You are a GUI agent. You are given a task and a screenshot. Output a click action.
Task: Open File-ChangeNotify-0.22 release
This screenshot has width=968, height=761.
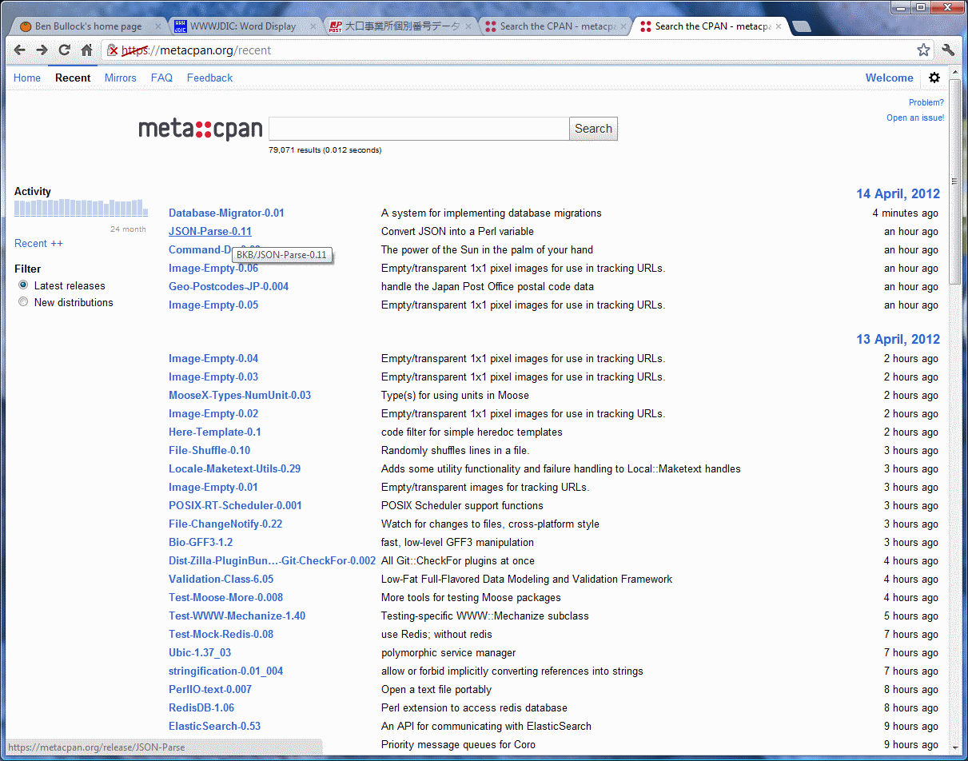click(225, 524)
